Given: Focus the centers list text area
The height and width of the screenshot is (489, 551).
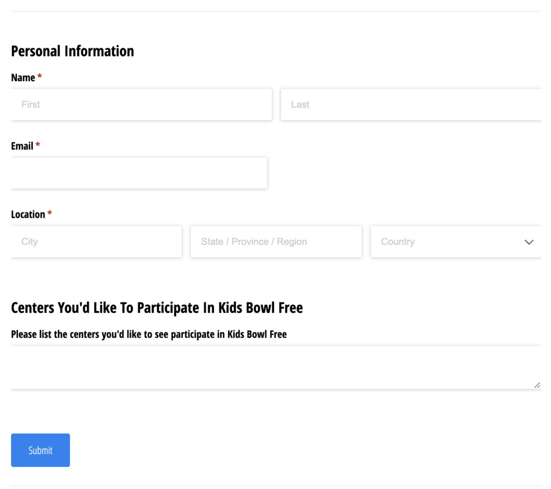Looking at the screenshot, I should 275,368.
